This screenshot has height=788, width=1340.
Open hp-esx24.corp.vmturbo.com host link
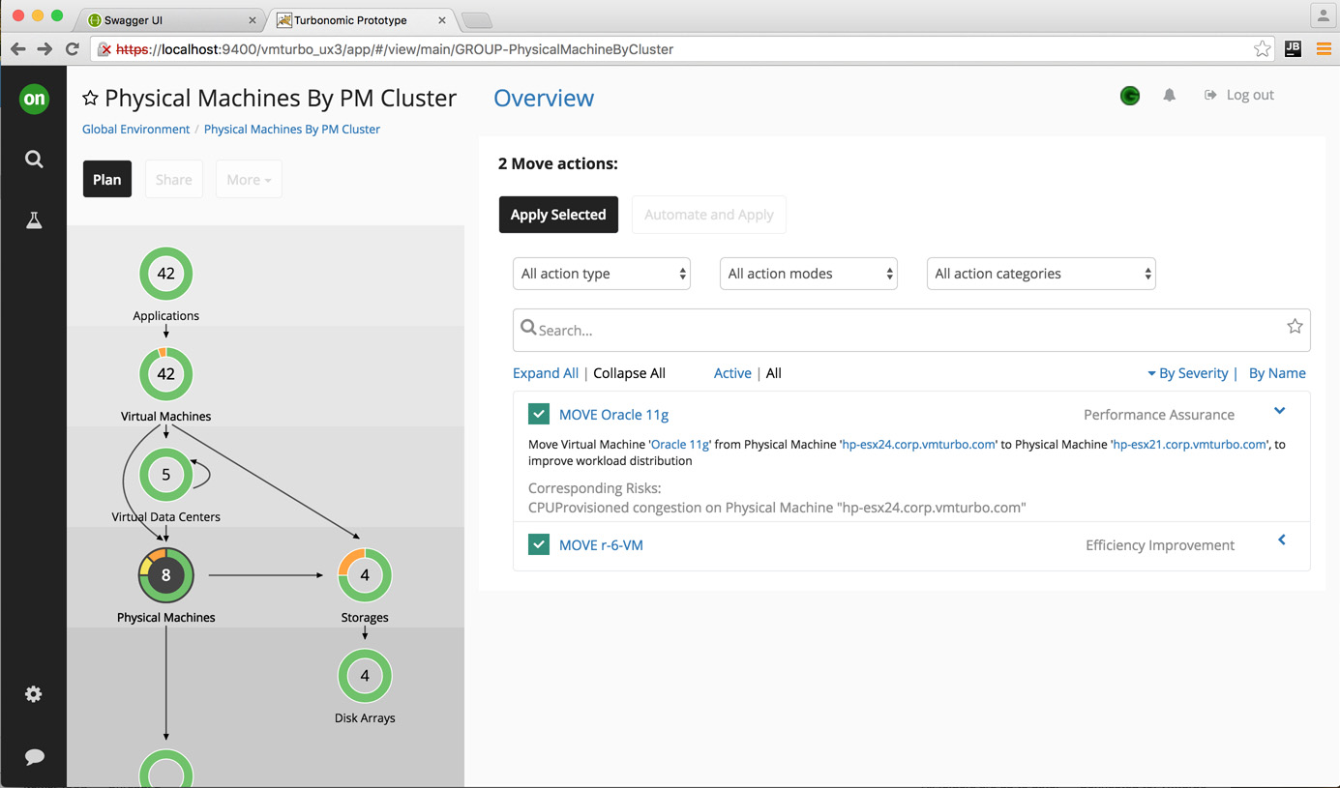[918, 444]
